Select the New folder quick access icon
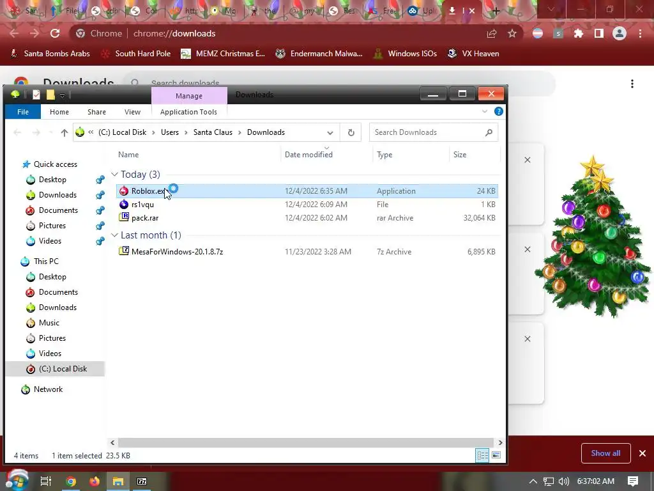This screenshot has height=491, width=654. pyautogui.click(x=50, y=95)
